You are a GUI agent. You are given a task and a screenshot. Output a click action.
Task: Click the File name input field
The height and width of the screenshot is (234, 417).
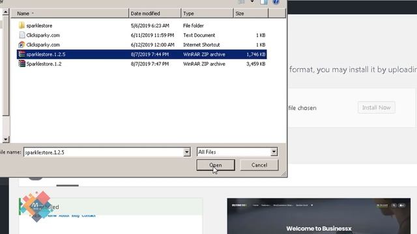(x=104, y=152)
